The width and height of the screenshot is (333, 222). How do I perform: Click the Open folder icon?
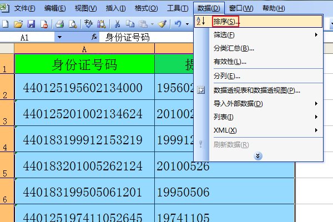click(x=18, y=24)
